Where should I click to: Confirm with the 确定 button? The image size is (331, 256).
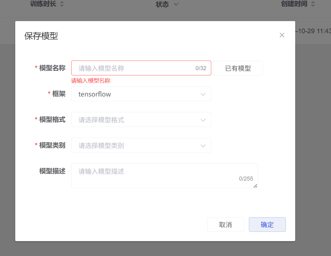[267, 225]
